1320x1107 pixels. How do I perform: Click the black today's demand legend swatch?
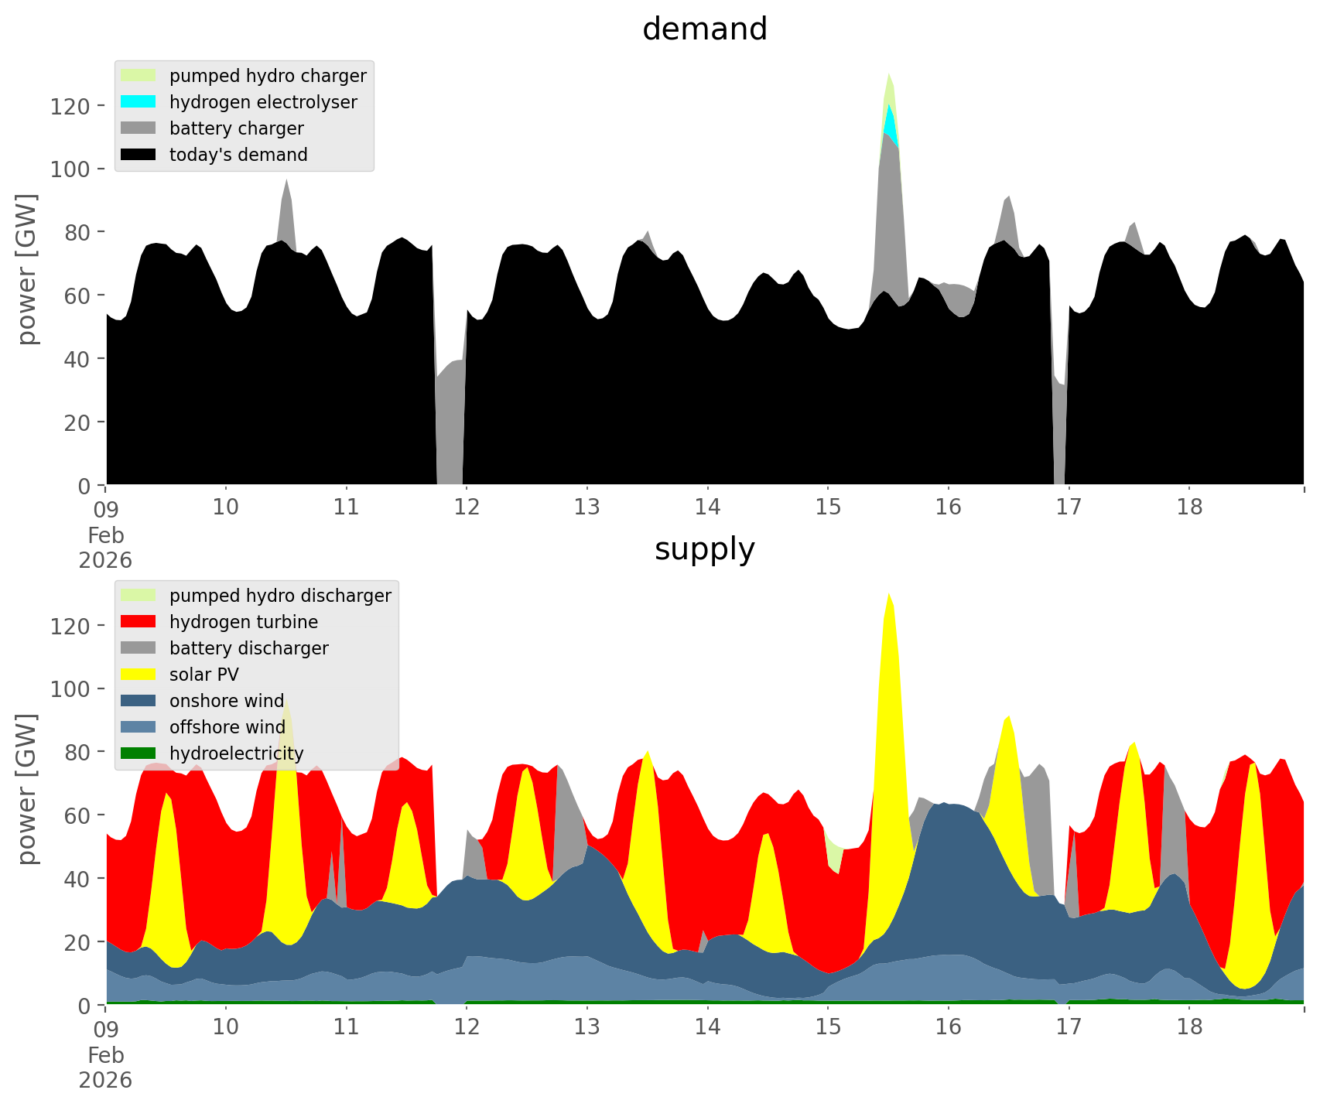(x=138, y=155)
